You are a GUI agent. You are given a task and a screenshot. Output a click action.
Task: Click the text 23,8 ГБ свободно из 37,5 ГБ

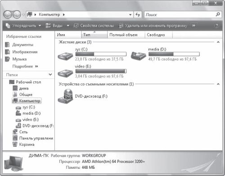99,59
